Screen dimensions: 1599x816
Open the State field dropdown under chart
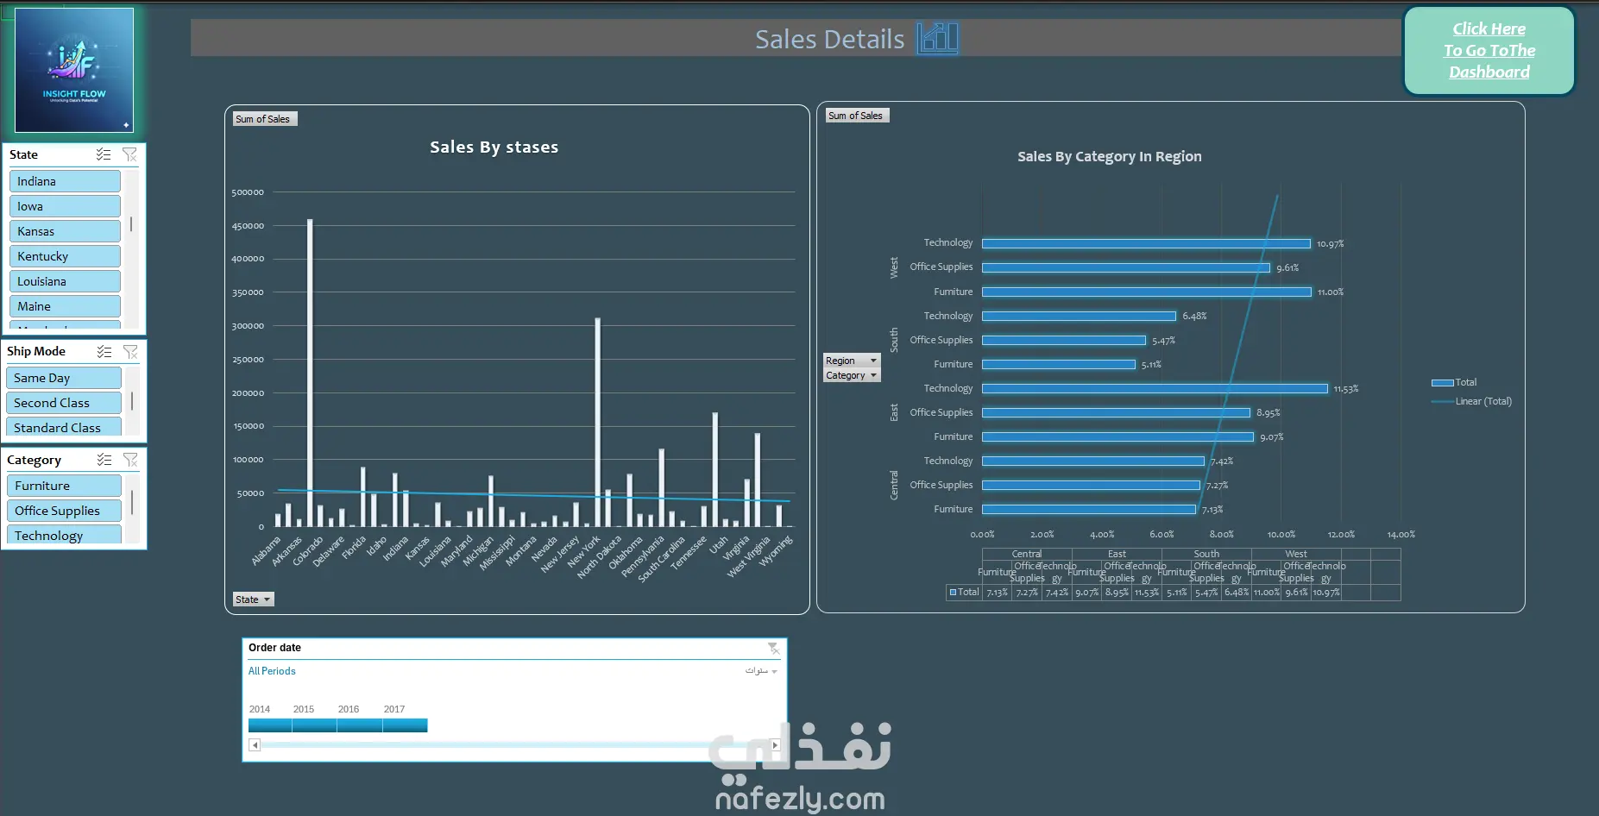(x=253, y=599)
